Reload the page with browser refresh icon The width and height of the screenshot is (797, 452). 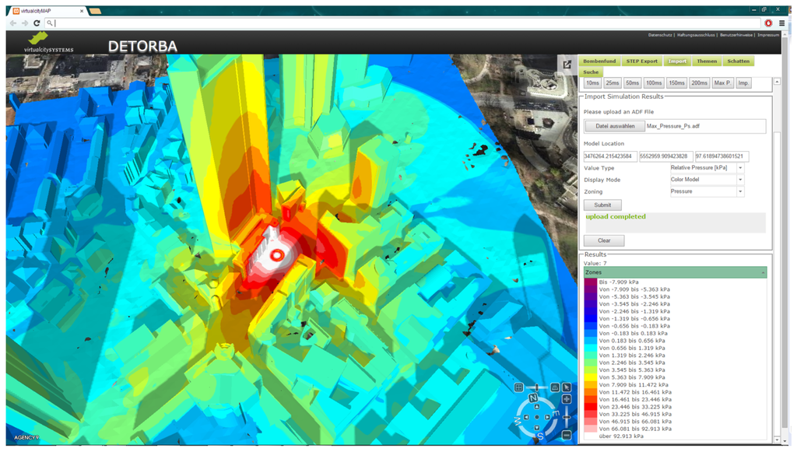pos(36,23)
